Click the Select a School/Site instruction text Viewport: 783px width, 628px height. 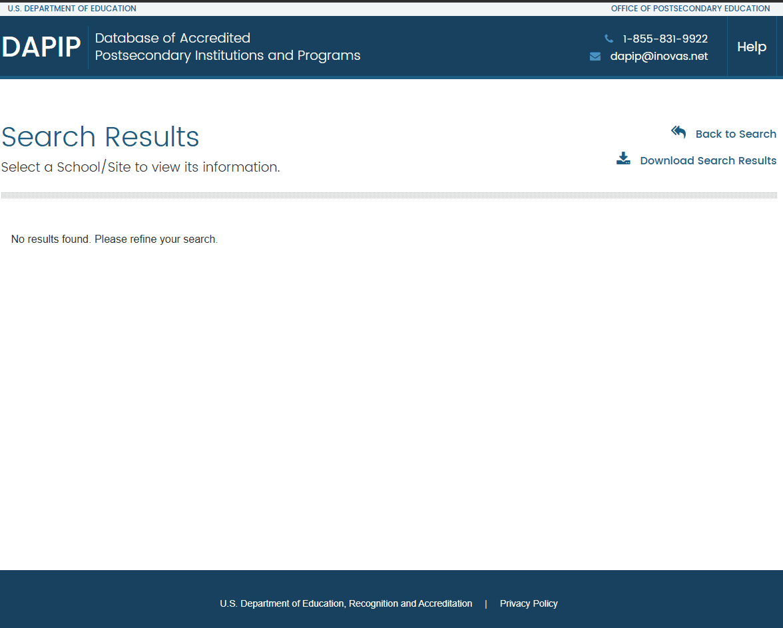140,167
